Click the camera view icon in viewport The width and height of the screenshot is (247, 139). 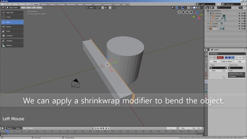pos(183,12)
